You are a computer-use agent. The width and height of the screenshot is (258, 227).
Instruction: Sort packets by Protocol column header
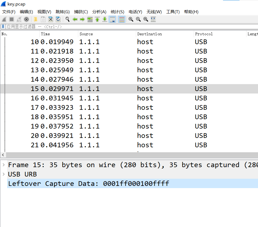point(204,34)
